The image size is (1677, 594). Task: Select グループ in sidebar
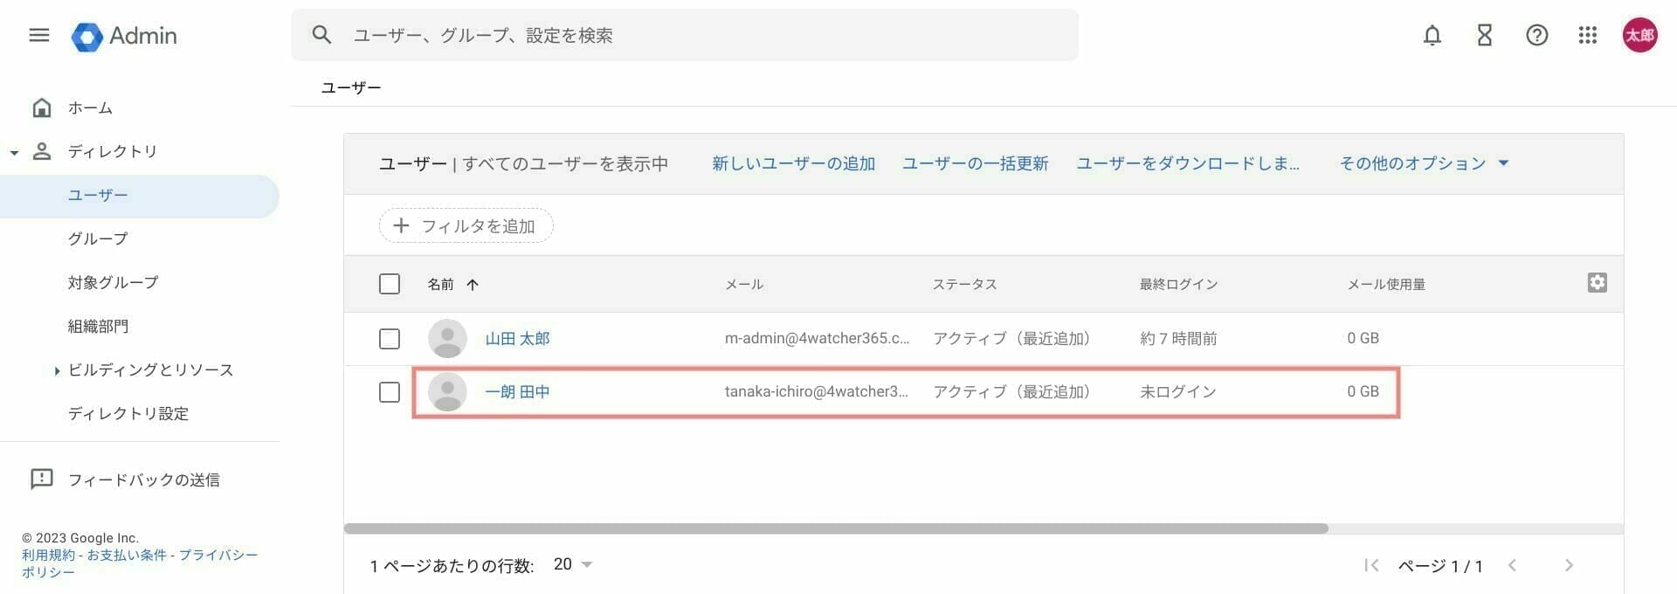(98, 238)
